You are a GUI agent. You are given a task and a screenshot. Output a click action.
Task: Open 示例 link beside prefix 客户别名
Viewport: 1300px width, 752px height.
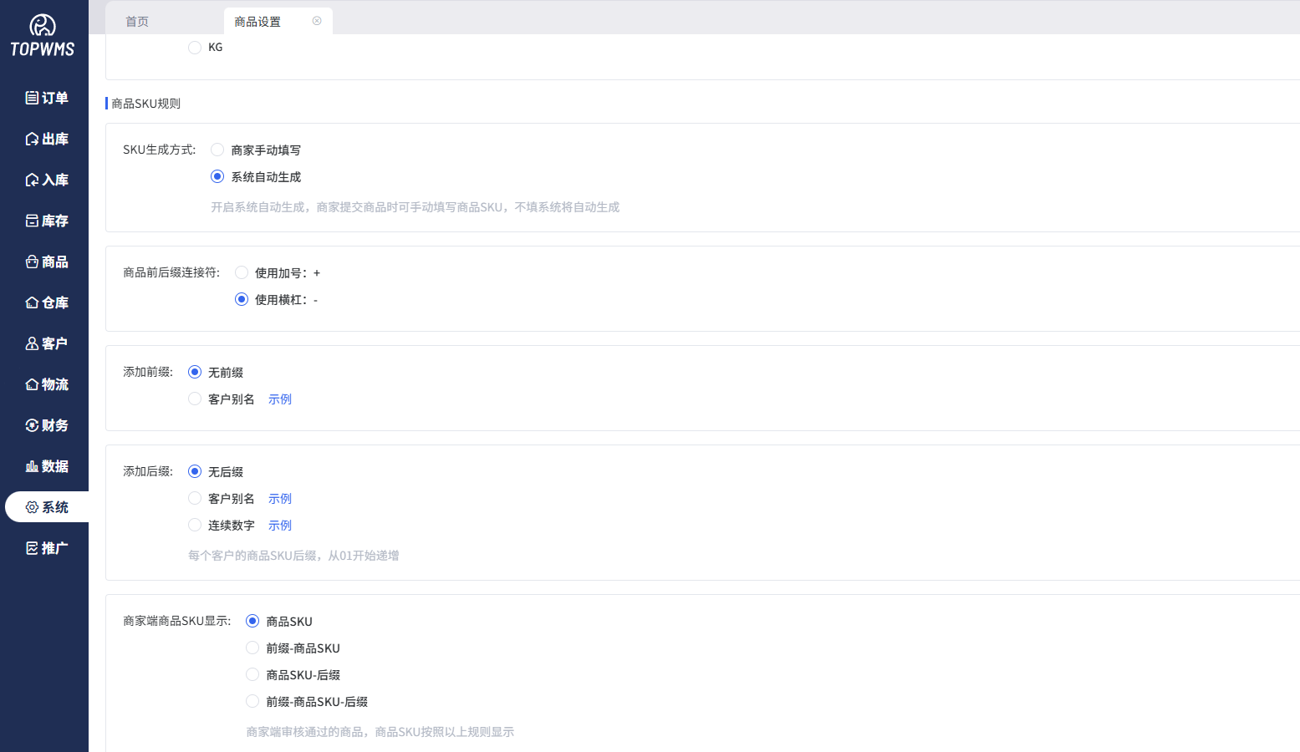pos(280,399)
